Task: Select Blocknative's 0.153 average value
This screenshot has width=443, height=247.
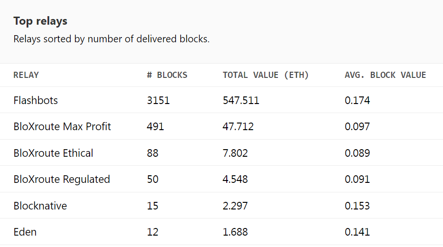Action: click(x=357, y=206)
